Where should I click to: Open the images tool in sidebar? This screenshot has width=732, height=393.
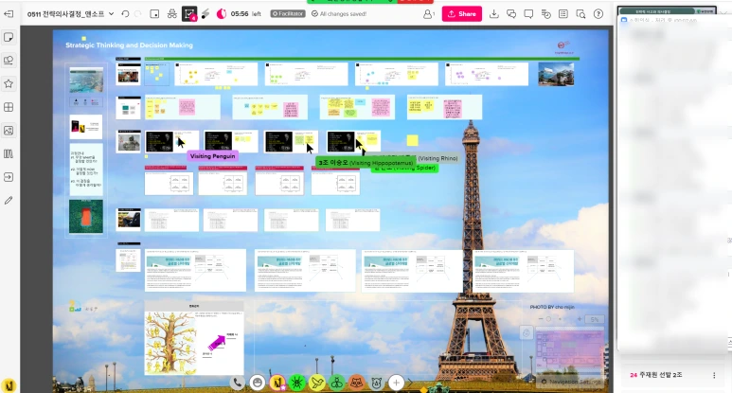9,131
